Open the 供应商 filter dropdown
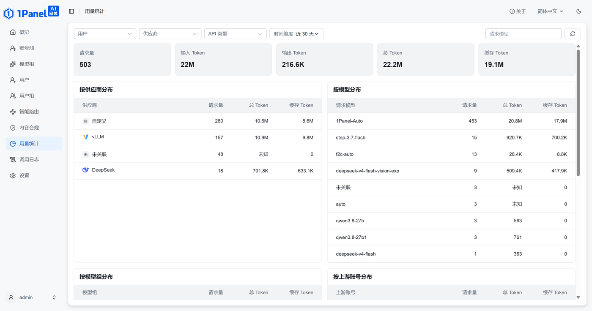The height and width of the screenshot is (311, 592). tap(170, 34)
